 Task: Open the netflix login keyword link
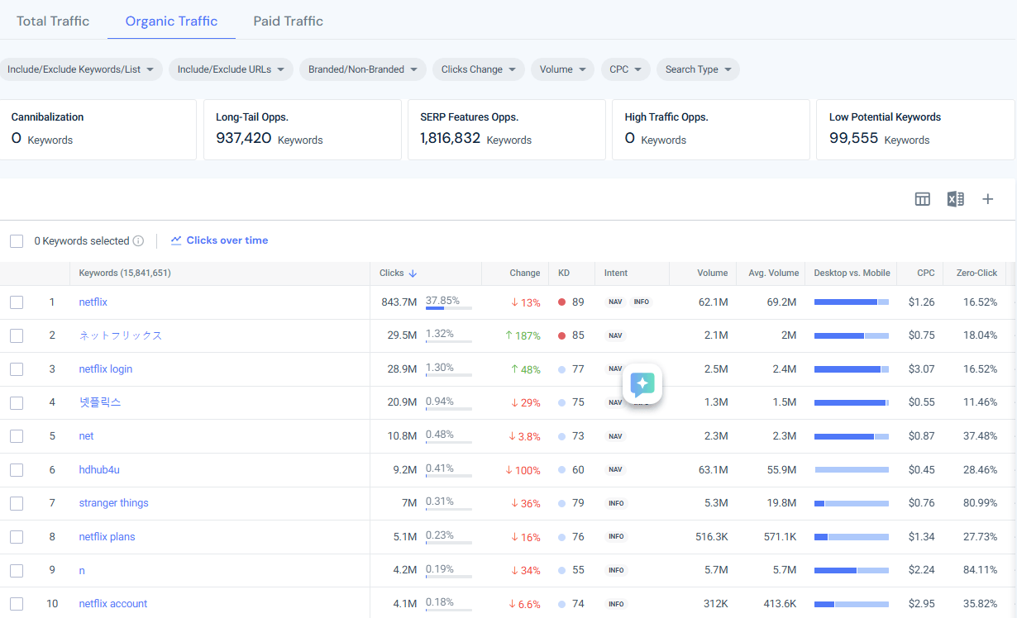[106, 369]
